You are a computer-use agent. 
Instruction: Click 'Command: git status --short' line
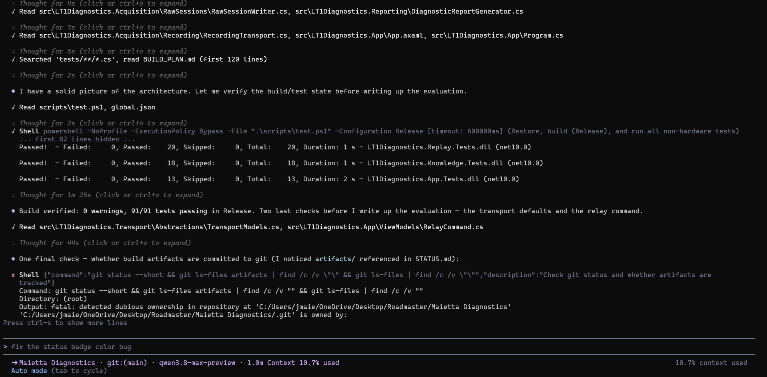tap(221, 291)
